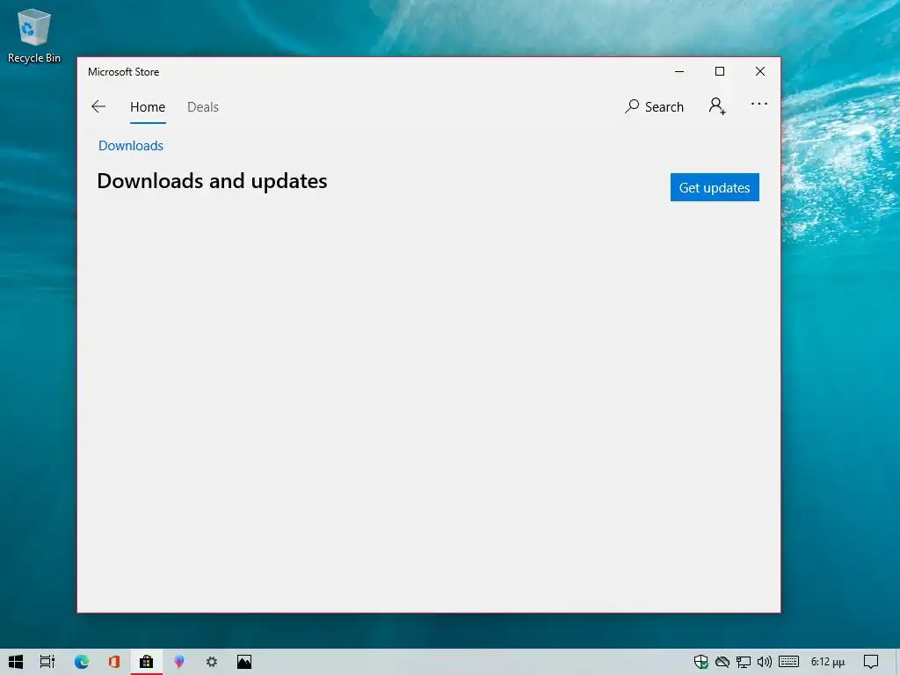Launch Microsoft Edge from the taskbar
Viewport: 900px width, 675px height.
82,662
